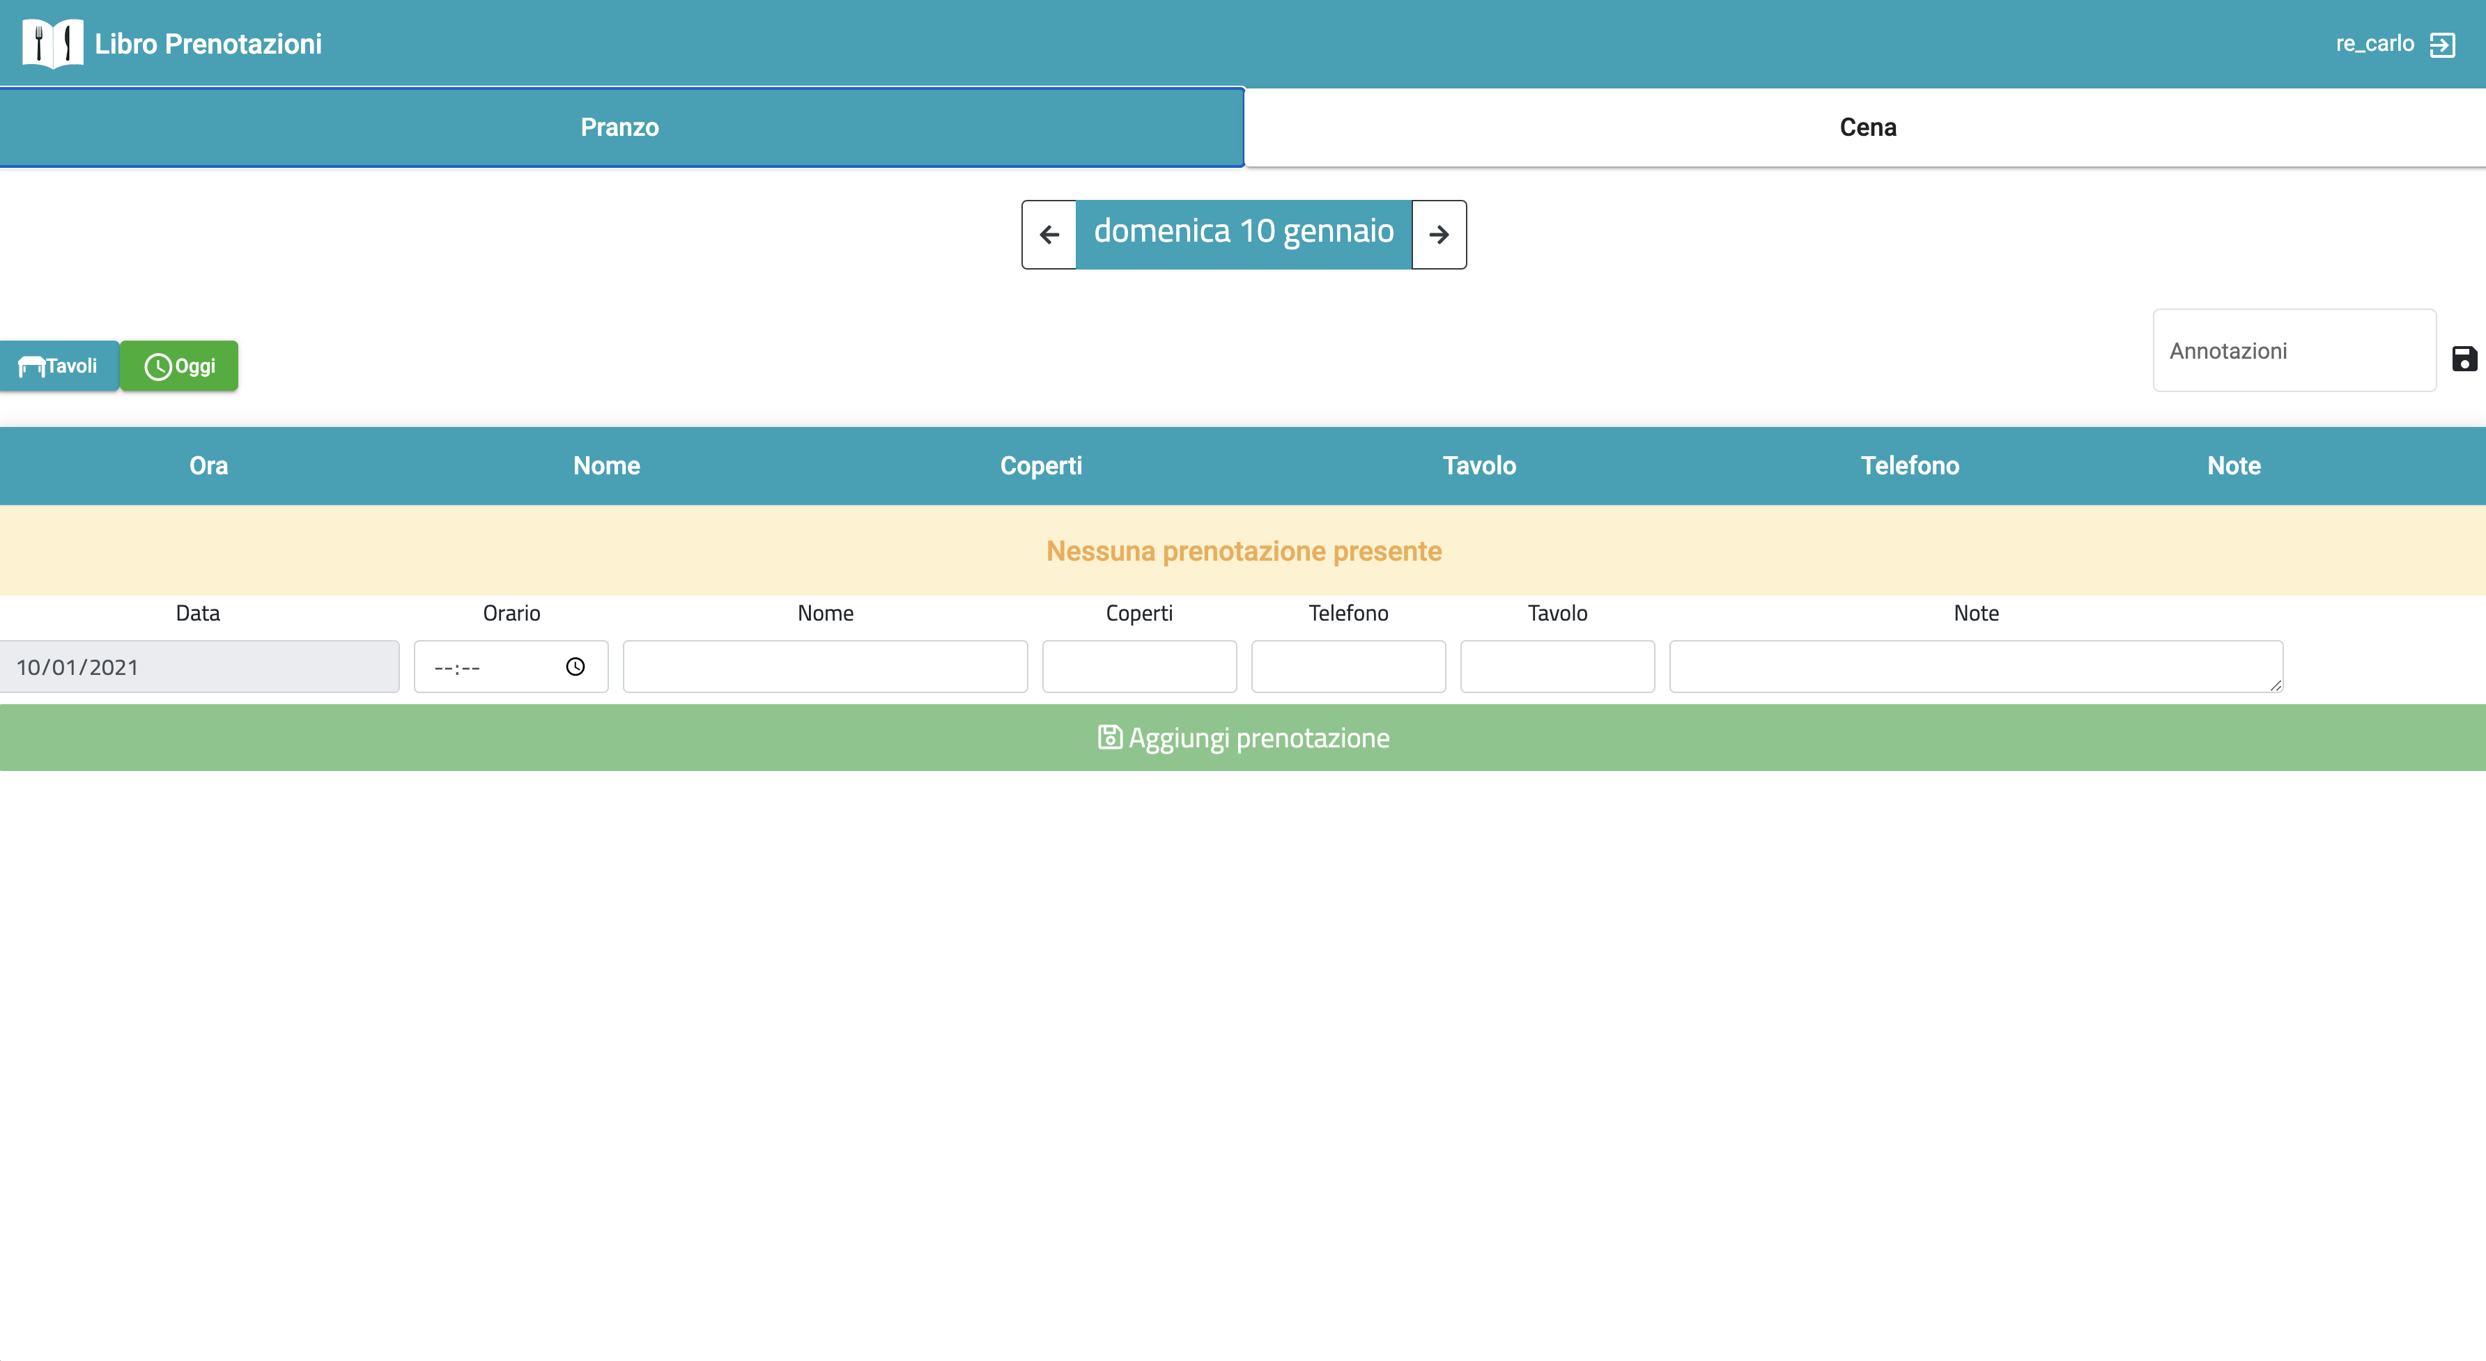
Task: Jump to today with the Oggi button
Action: pyautogui.click(x=180, y=366)
